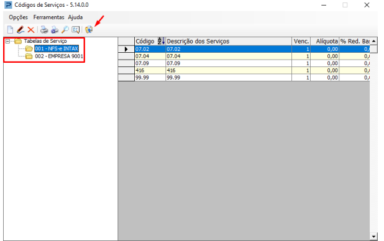The height and width of the screenshot is (241, 384).
Task: Select the 07.02 code cell
Action: 150,49
